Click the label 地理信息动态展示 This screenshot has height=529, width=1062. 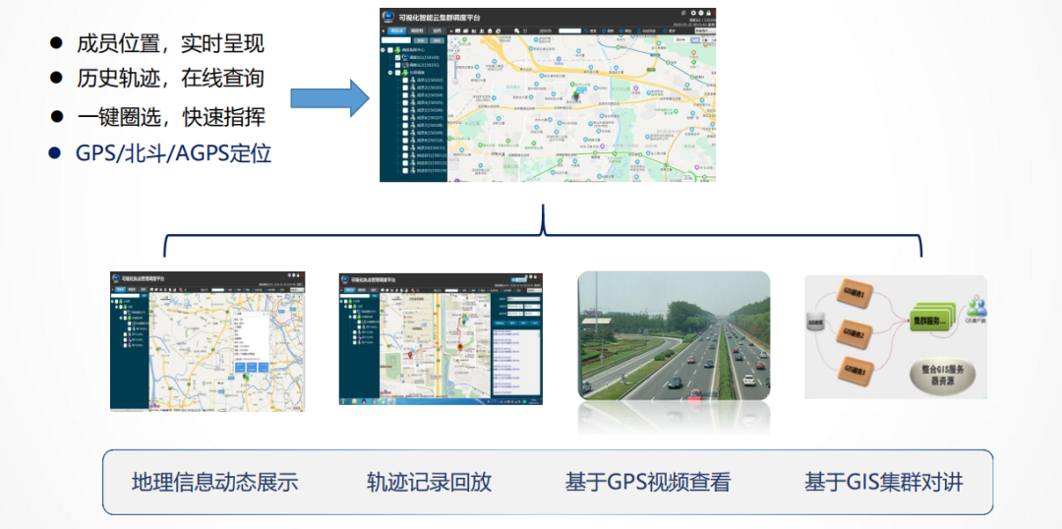point(214,483)
